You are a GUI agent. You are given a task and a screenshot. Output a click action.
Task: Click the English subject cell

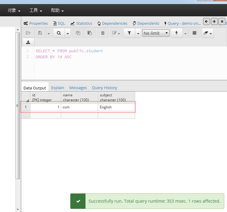point(117,107)
